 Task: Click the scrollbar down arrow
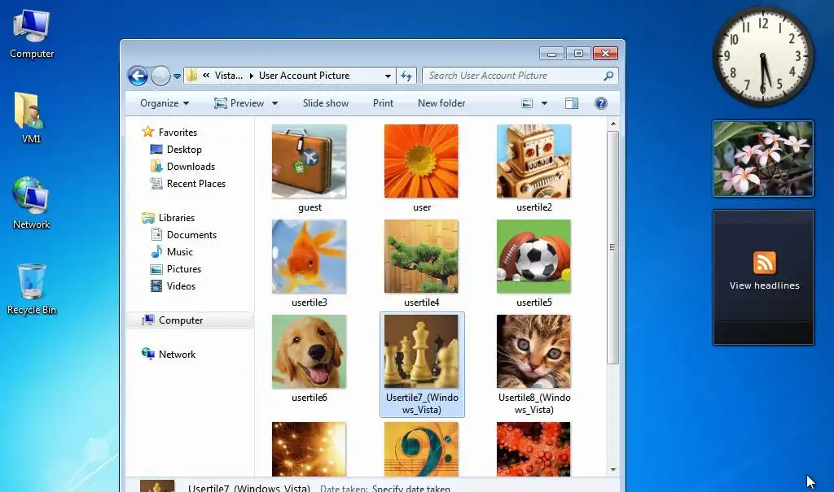[x=612, y=470]
